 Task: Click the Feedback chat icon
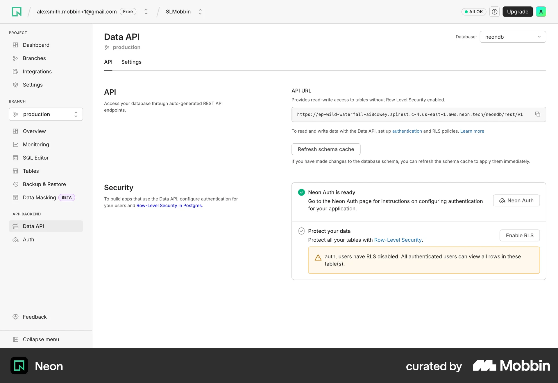(x=15, y=317)
